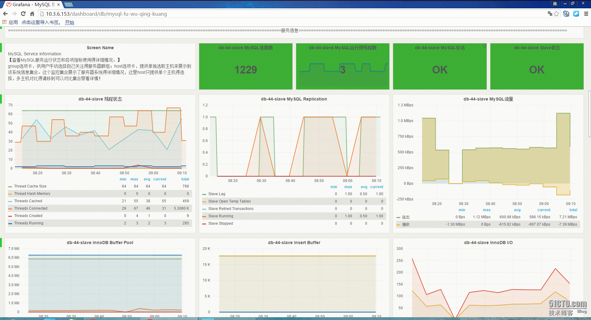Image resolution: width=591 pixels, height=320 pixels.
Task: Open the db-44-slave MySQL流量 panel title menu
Action: pyautogui.click(x=488, y=99)
